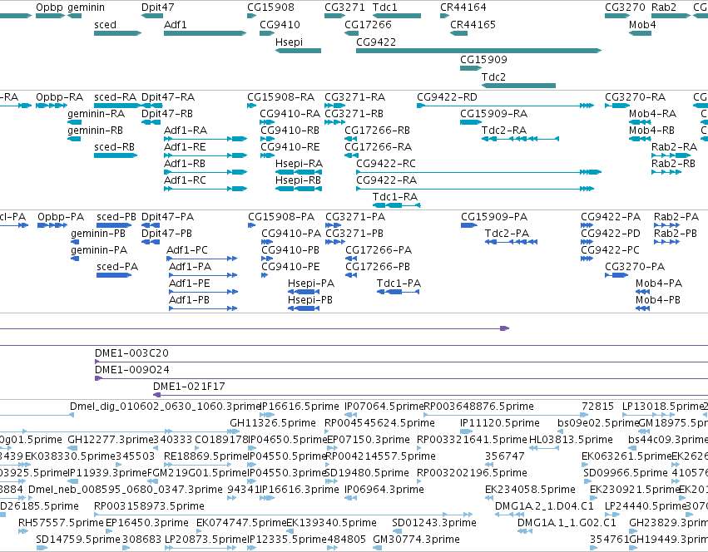Viewport: 708px width, 552px height.
Task: Click the Tdc1-PA protein label
Action: [x=399, y=283]
